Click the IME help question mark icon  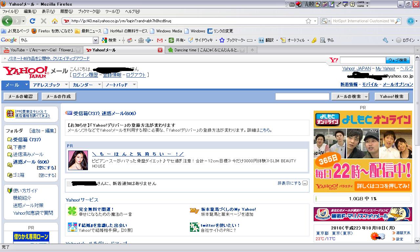click(352, 4)
